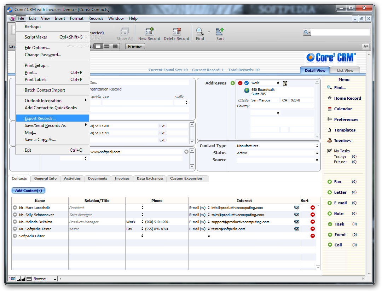Choose Save a Copy As... menu item
The width and height of the screenshot is (382, 292).
(53, 140)
